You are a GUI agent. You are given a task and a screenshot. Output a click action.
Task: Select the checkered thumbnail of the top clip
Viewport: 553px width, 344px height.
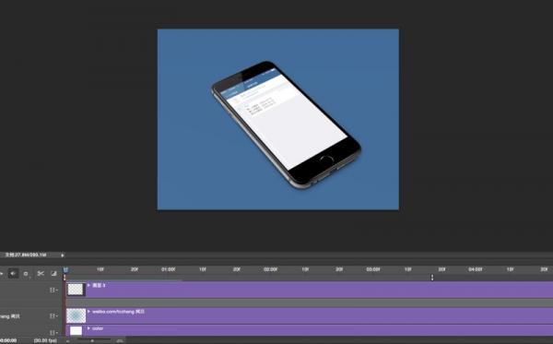[76, 290]
